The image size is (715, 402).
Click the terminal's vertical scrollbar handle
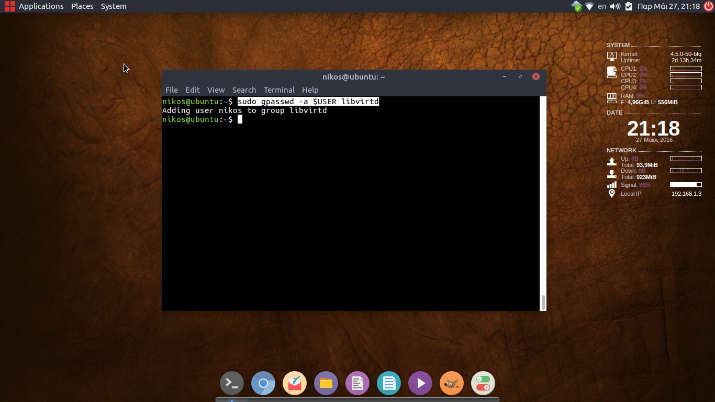543,302
